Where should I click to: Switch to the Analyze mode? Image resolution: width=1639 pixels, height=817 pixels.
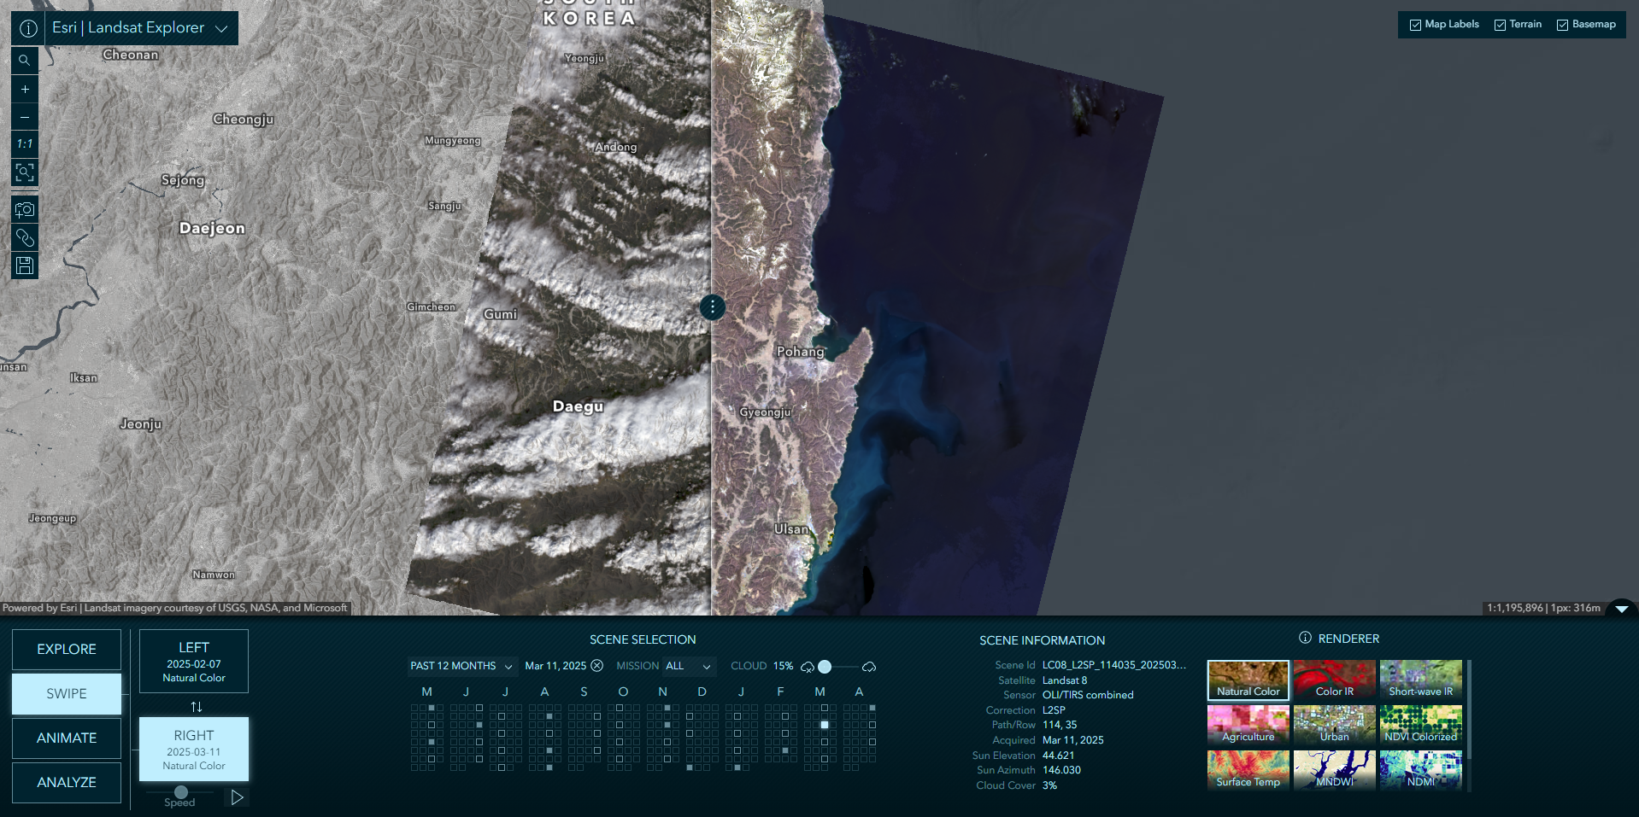point(67,782)
